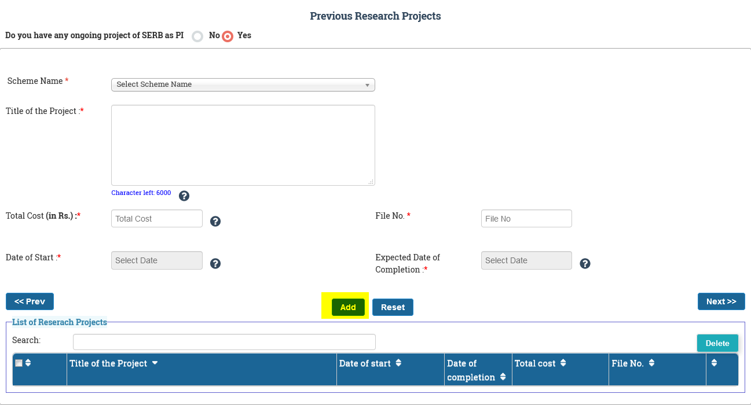The height and width of the screenshot is (405, 751).
Task: Click the Reset button
Action: click(x=393, y=307)
